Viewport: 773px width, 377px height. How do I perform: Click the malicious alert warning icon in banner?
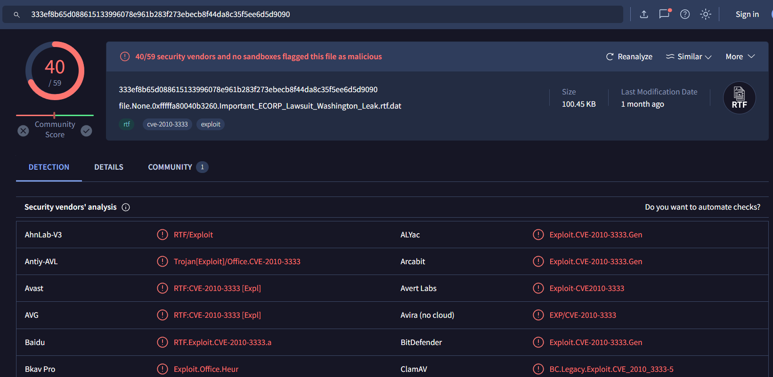click(x=125, y=56)
